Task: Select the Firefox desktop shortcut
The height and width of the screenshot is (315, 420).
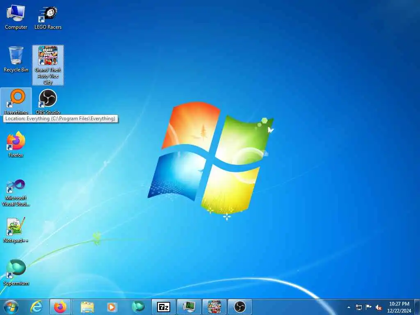Action: point(16,145)
